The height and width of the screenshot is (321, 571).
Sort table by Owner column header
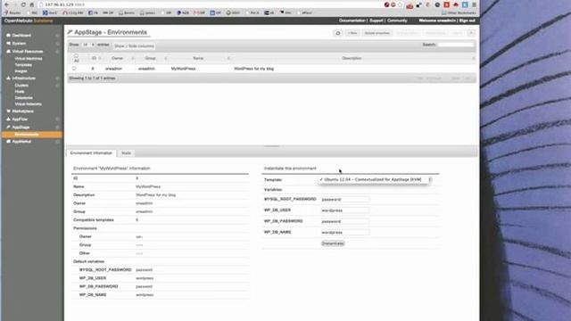(x=117, y=58)
